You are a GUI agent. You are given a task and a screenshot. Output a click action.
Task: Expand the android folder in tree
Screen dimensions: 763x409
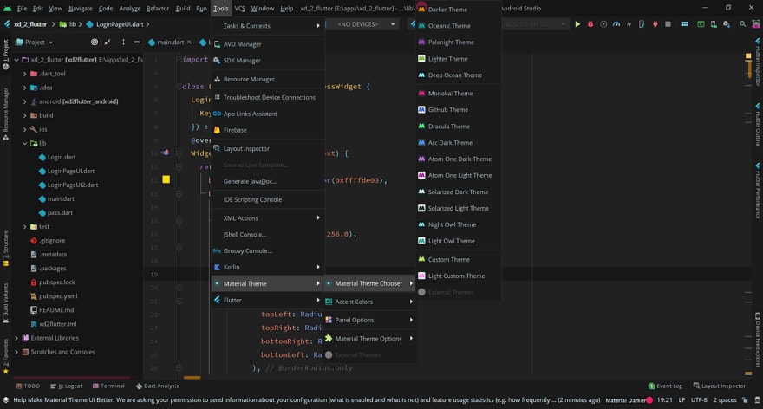[x=25, y=101]
